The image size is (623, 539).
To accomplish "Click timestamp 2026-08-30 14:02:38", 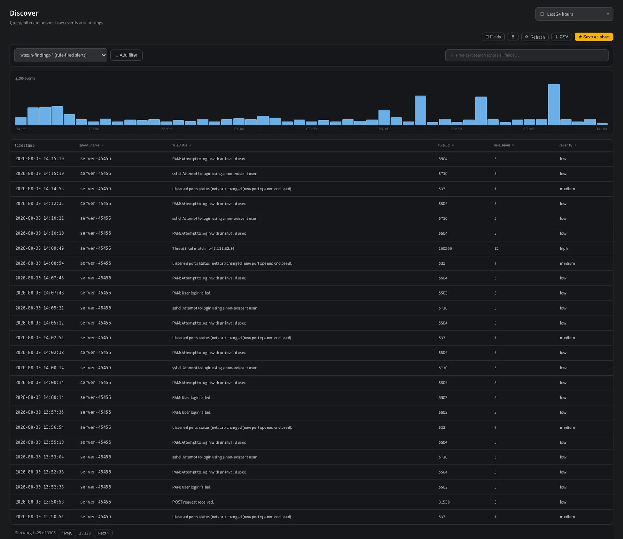I will [x=39, y=353].
